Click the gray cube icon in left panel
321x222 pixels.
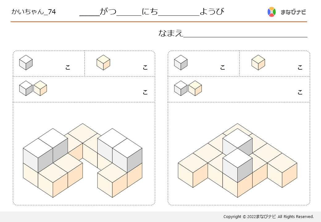[x=26, y=63]
